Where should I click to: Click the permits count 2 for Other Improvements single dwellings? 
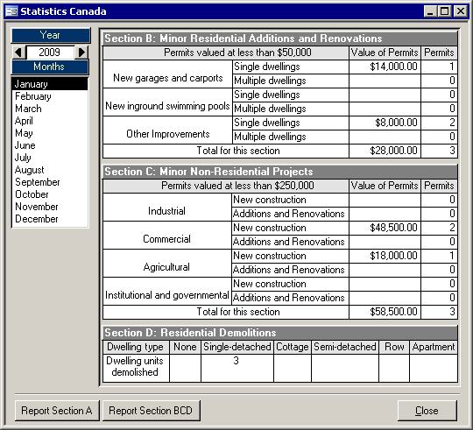[x=439, y=123]
